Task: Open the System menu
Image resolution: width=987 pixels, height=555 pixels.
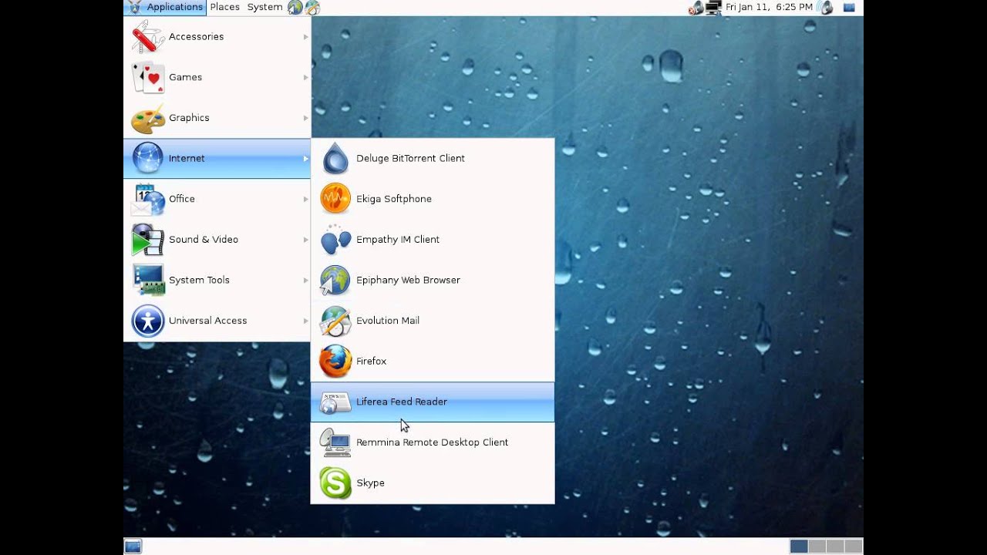Action: (264, 7)
